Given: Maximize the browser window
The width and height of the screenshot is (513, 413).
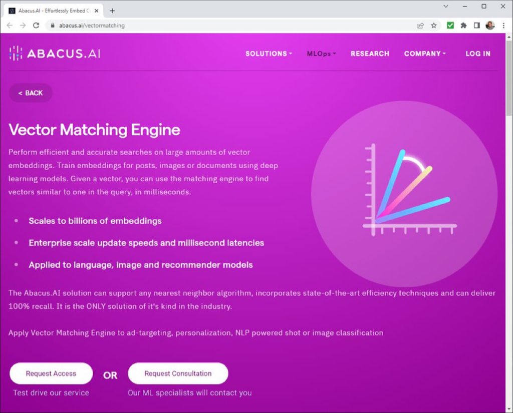Looking at the screenshot, I should click(x=484, y=6).
